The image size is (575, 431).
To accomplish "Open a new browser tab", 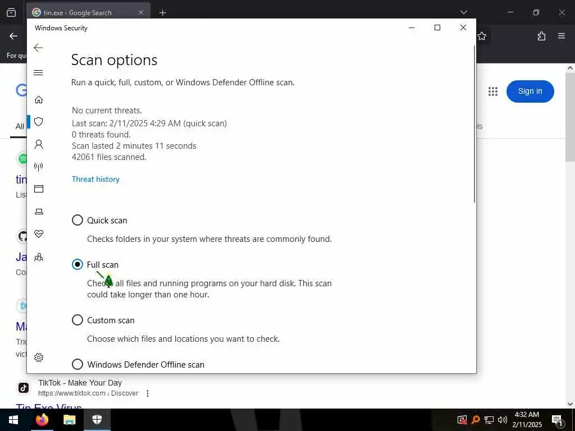I will [x=162, y=13].
